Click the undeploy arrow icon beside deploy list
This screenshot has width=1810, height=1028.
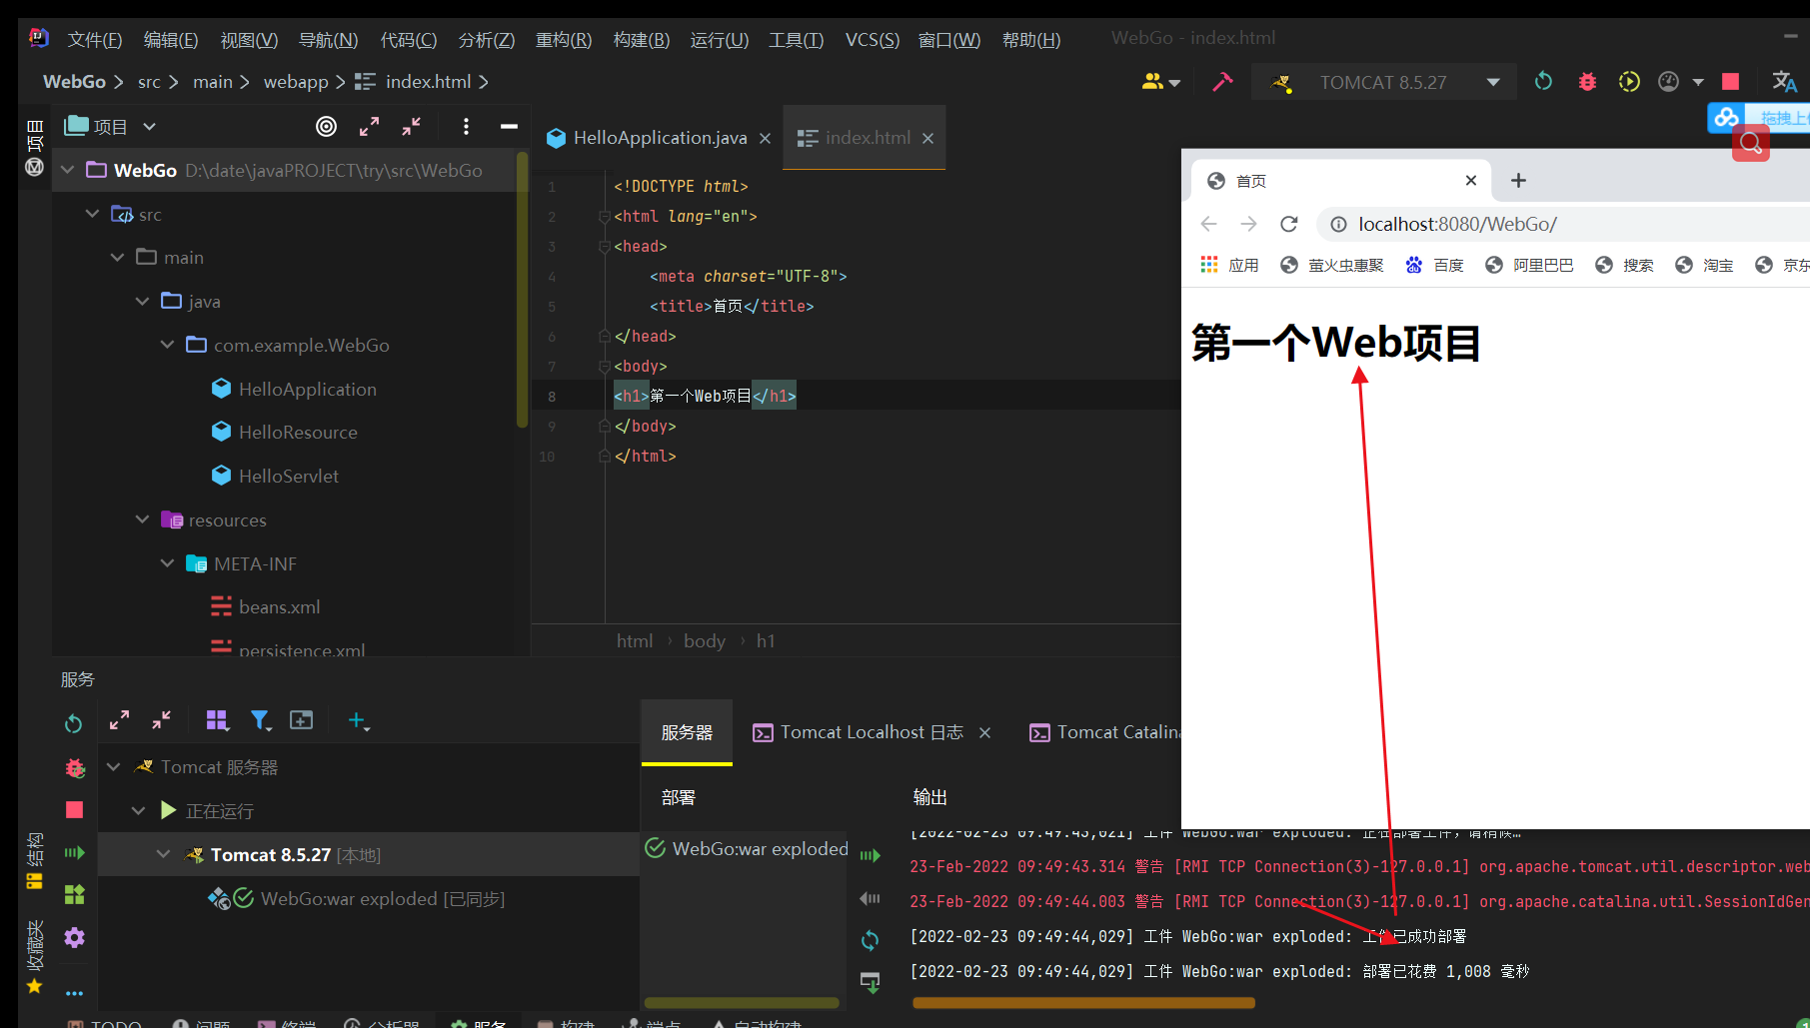tap(870, 898)
